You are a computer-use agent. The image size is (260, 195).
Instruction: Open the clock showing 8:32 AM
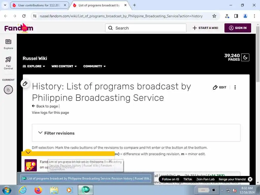point(247,190)
